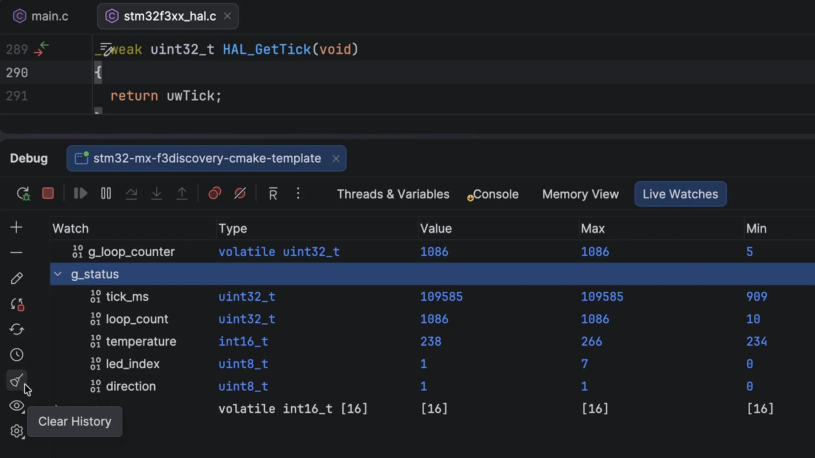Select the led_index watch row
Image resolution: width=815 pixels, height=458 pixels.
point(433,364)
